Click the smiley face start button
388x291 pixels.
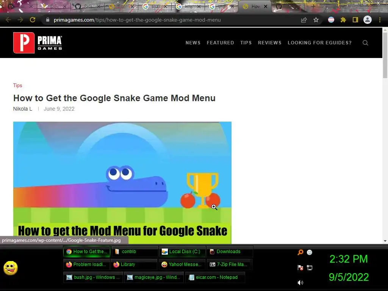(x=10, y=268)
